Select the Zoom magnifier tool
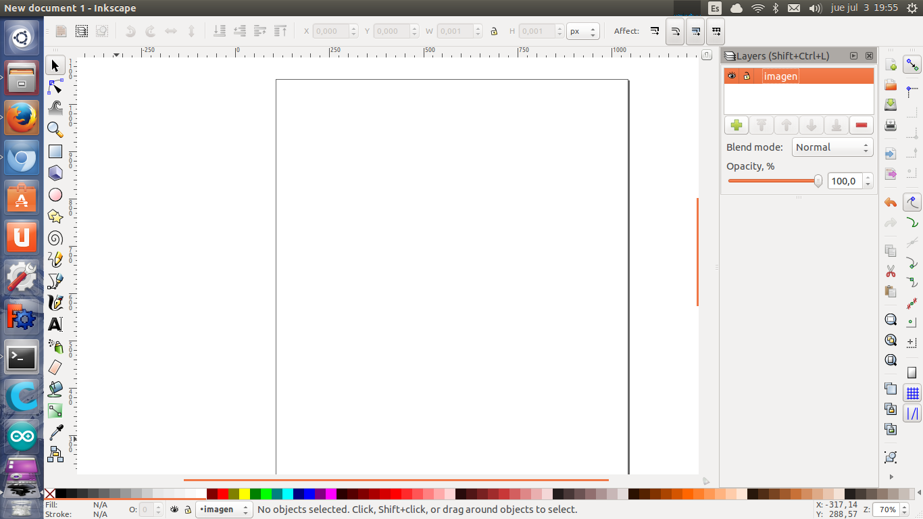Viewport: 923px width, 519px height. pyautogui.click(x=55, y=130)
